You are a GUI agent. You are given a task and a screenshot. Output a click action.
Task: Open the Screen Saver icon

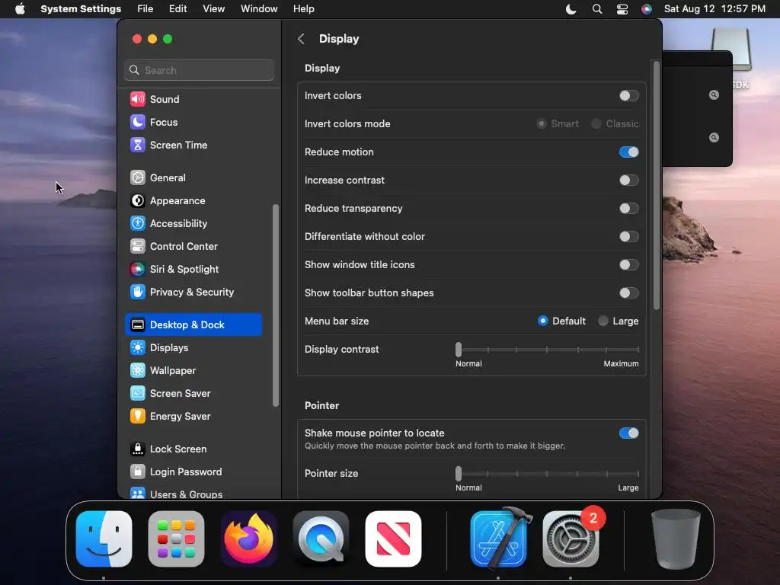[137, 394]
